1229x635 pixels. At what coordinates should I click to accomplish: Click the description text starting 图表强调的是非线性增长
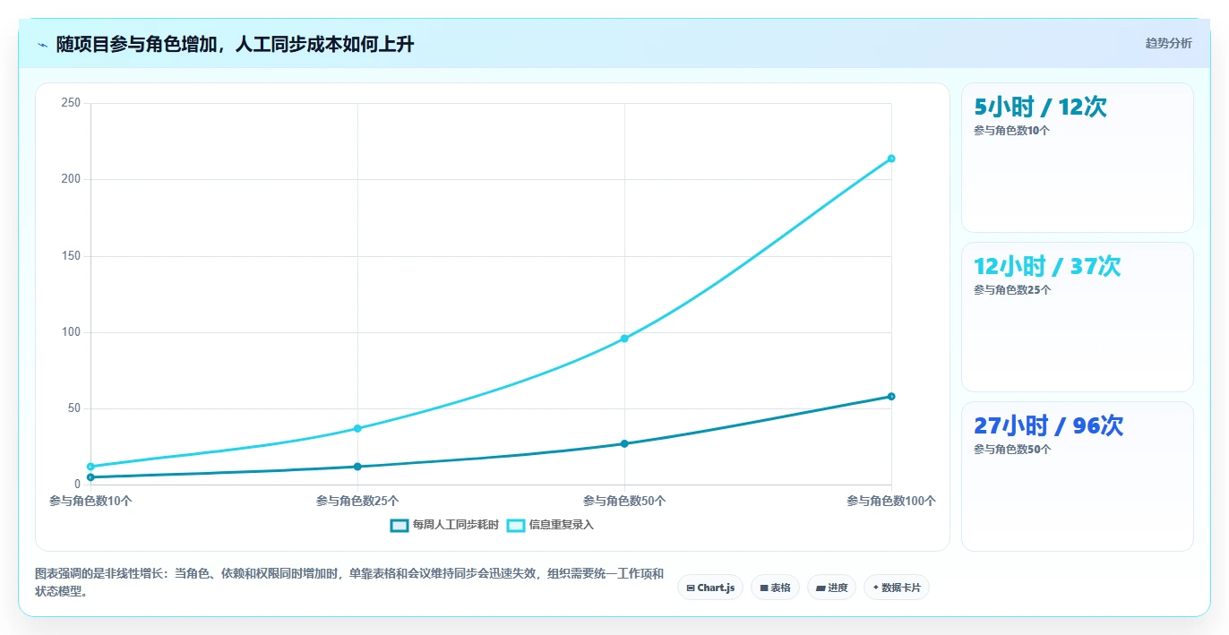click(x=349, y=582)
